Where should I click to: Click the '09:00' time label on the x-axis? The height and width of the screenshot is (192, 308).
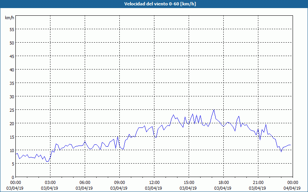[119, 183]
